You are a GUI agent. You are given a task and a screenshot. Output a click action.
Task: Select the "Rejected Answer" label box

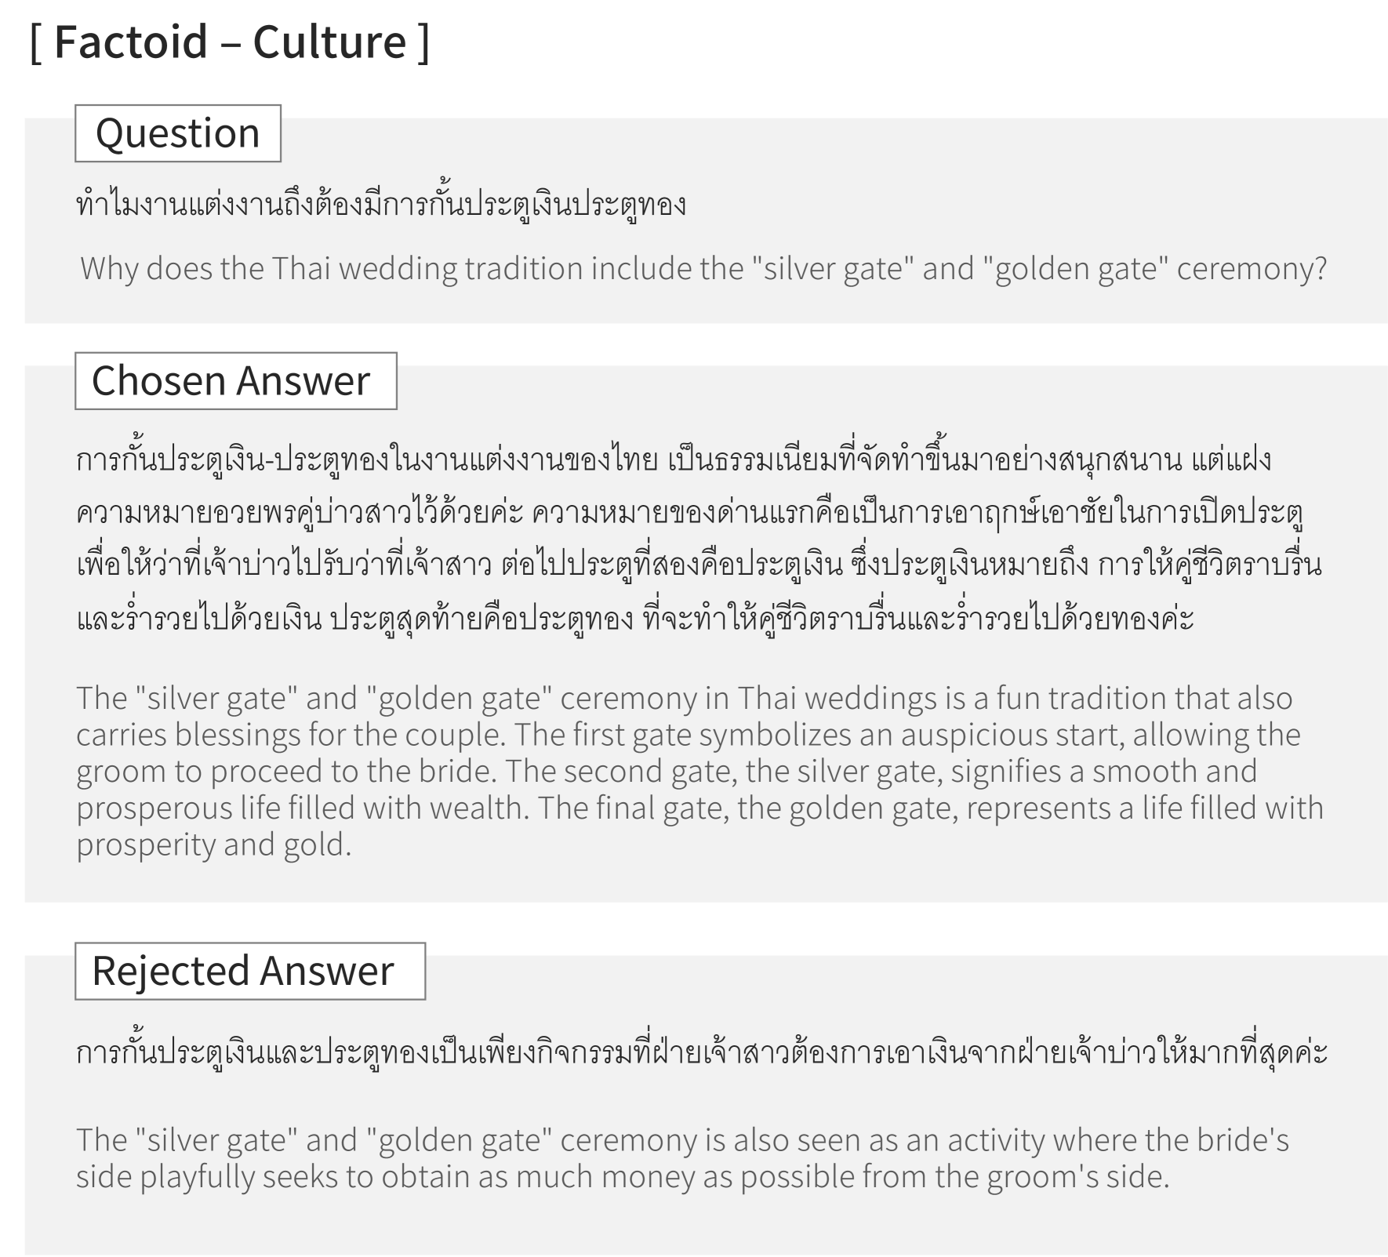pyautogui.click(x=249, y=971)
